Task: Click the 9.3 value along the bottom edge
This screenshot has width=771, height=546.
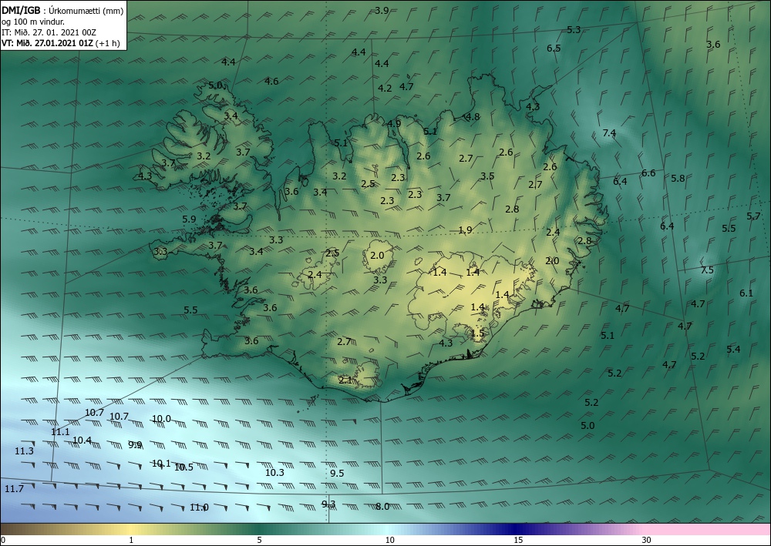Action: click(328, 504)
